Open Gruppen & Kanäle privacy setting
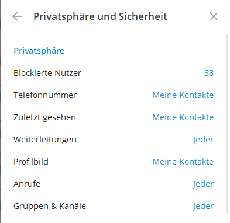The width and height of the screenshot is (230, 223). pyautogui.click(x=114, y=206)
